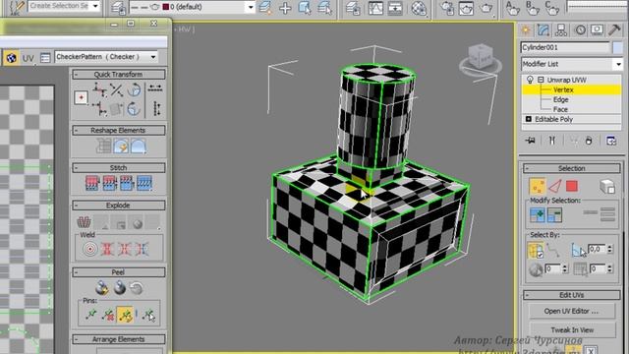Image resolution: width=629 pixels, height=354 pixels.
Task: Click Align Horizontally to Pivot icon
Action: [x=99, y=89]
